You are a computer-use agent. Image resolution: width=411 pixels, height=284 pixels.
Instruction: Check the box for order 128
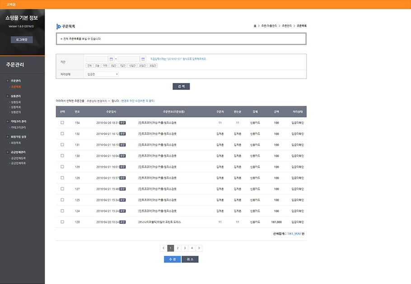(62, 178)
